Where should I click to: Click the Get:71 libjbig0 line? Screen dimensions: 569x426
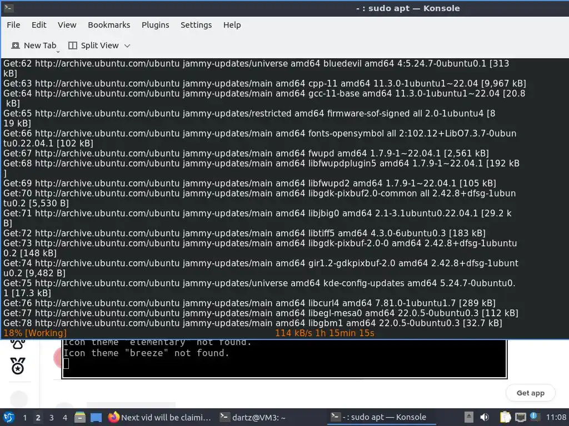point(257,218)
